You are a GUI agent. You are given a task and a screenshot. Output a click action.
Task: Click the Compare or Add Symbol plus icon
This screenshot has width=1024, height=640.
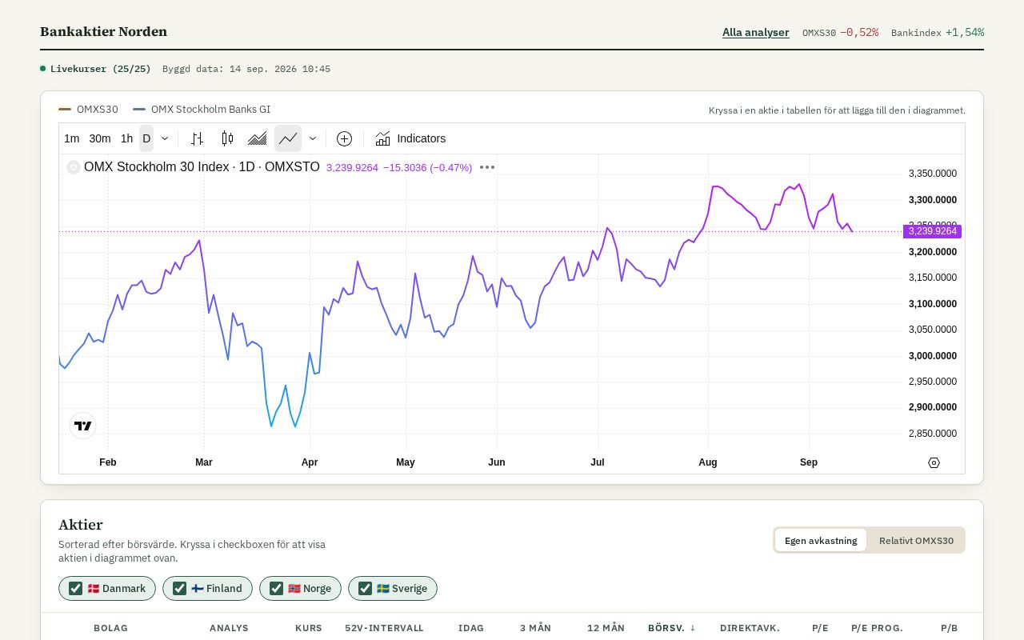pos(344,138)
